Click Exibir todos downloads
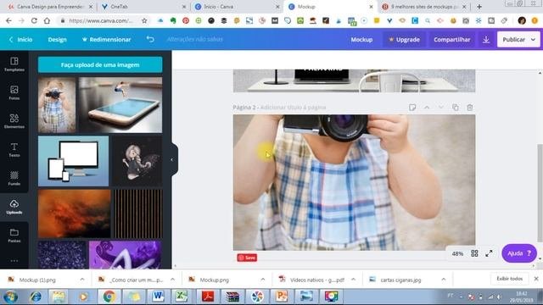This screenshot has width=543, height=305. (x=509, y=279)
